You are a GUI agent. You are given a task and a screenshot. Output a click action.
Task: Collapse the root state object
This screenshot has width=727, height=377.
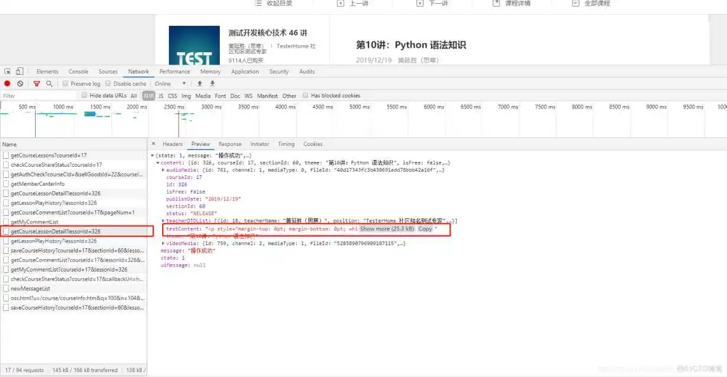point(152,156)
